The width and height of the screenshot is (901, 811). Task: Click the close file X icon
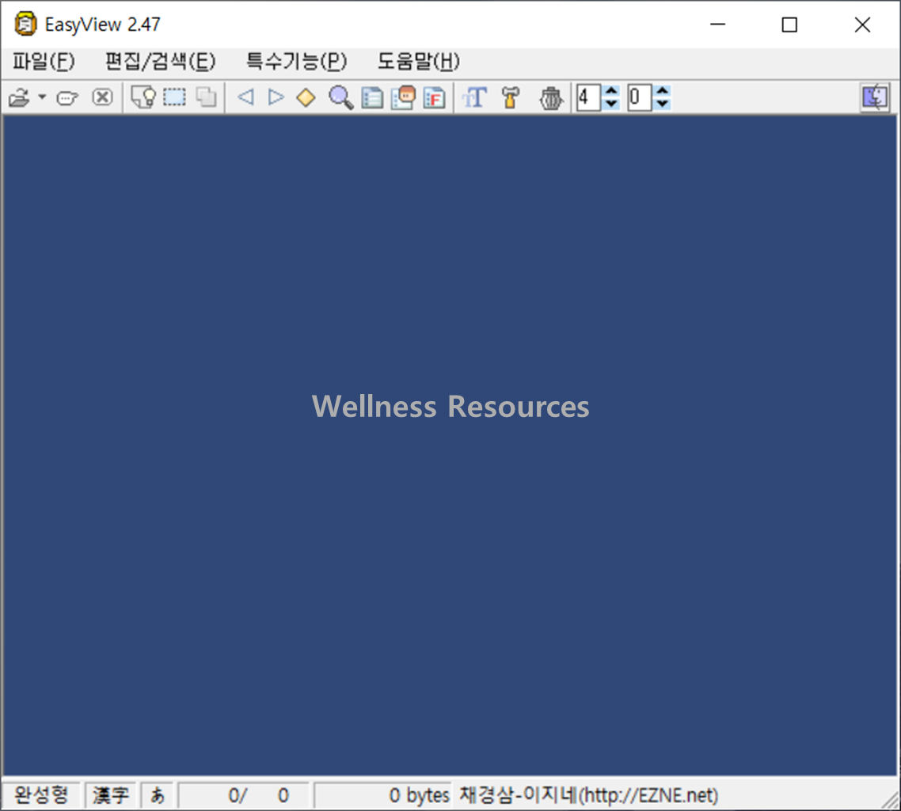point(102,97)
